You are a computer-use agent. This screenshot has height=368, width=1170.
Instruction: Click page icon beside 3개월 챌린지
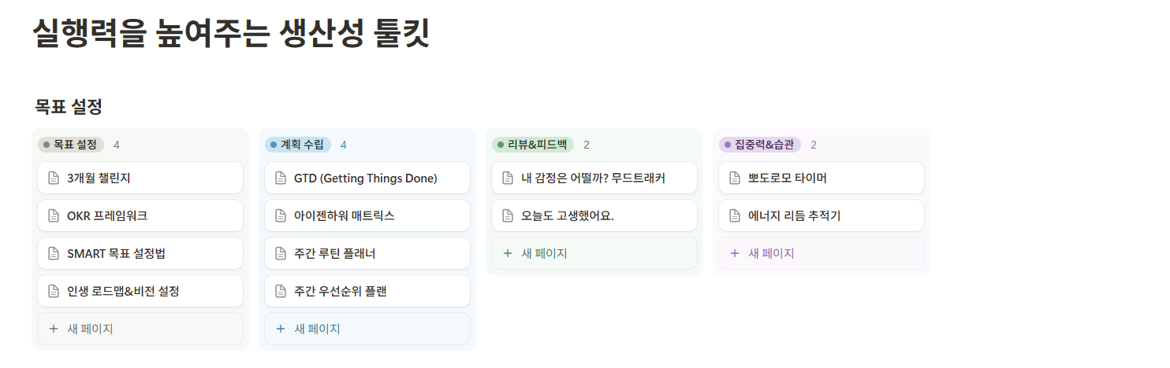click(x=54, y=178)
